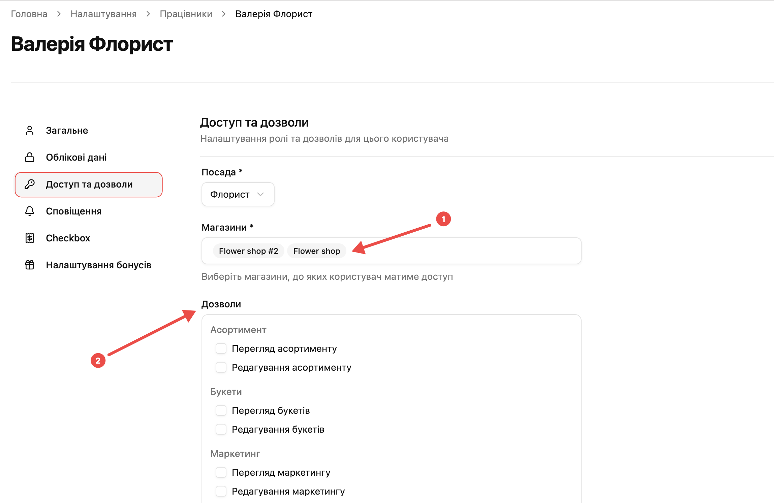Navigate to the Працівники breadcrumb
This screenshot has width=774, height=503.
[186, 14]
